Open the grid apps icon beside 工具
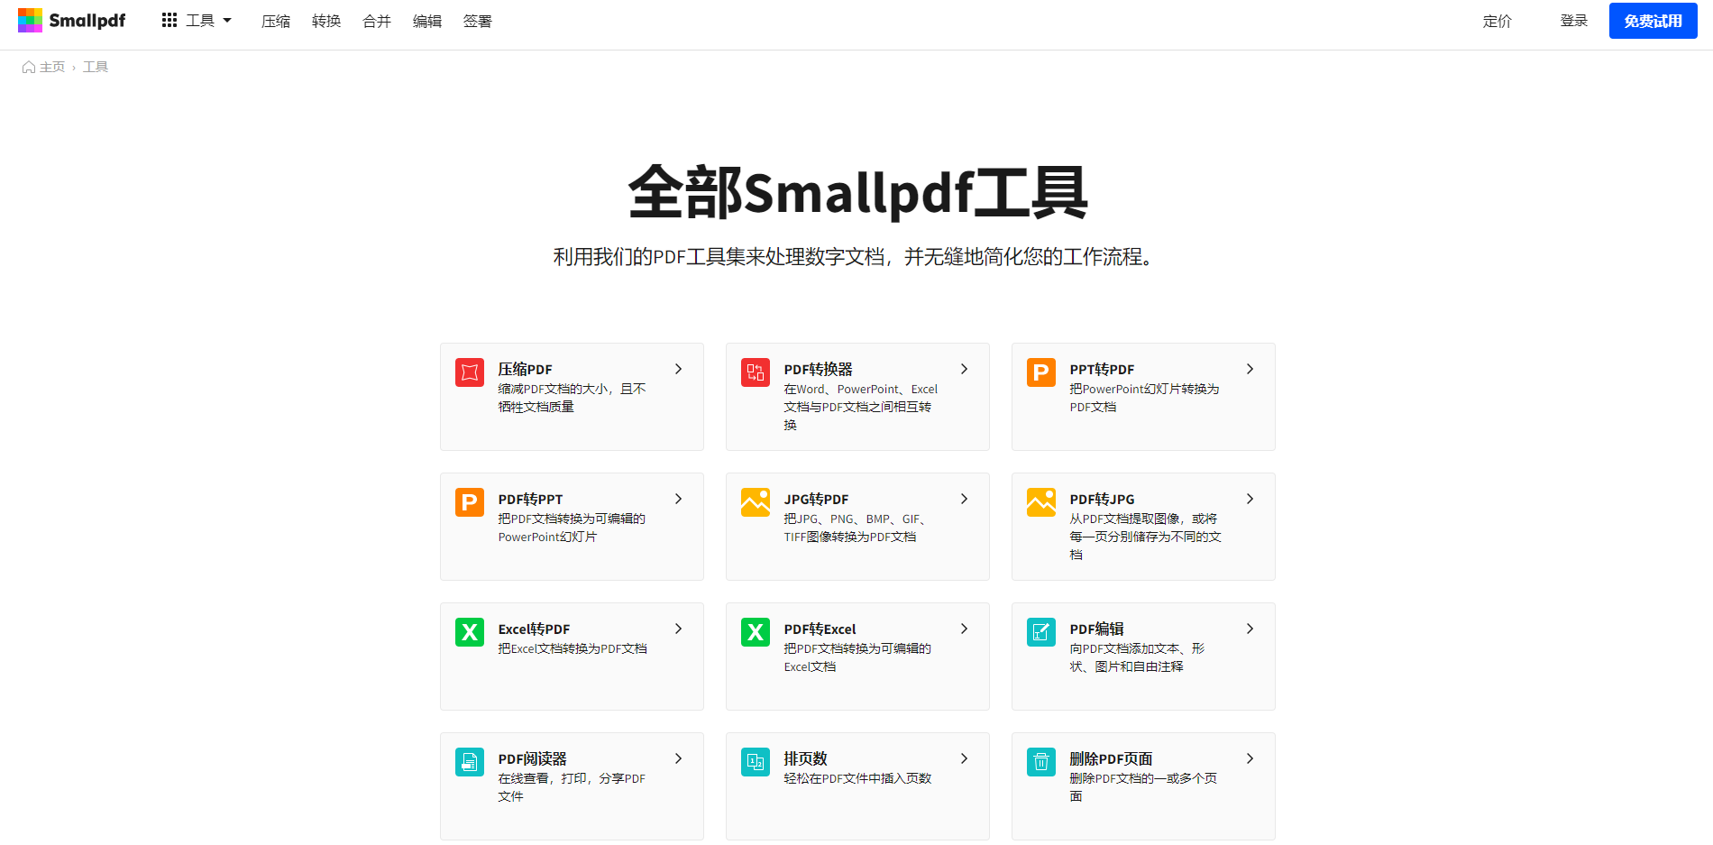This screenshot has width=1713, height=845. point(169,20)
